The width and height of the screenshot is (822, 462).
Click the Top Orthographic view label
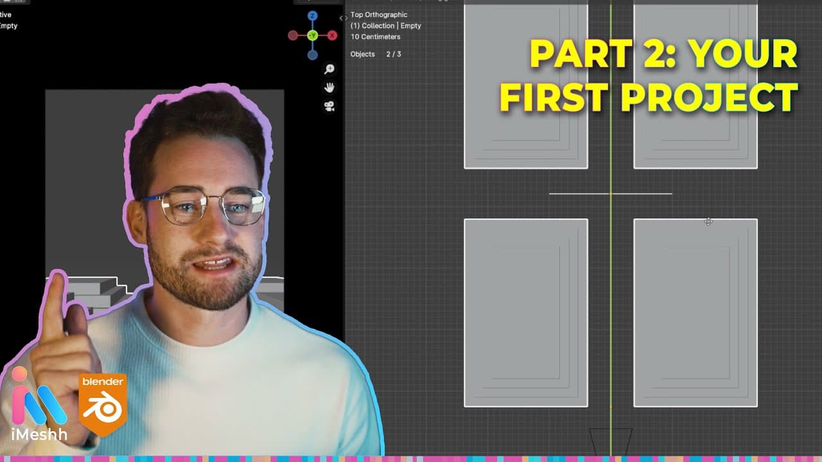379,15
